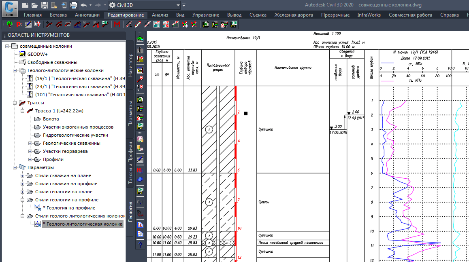Click the blue question mark help icon
469x262 pixels.
click(140, 245)
